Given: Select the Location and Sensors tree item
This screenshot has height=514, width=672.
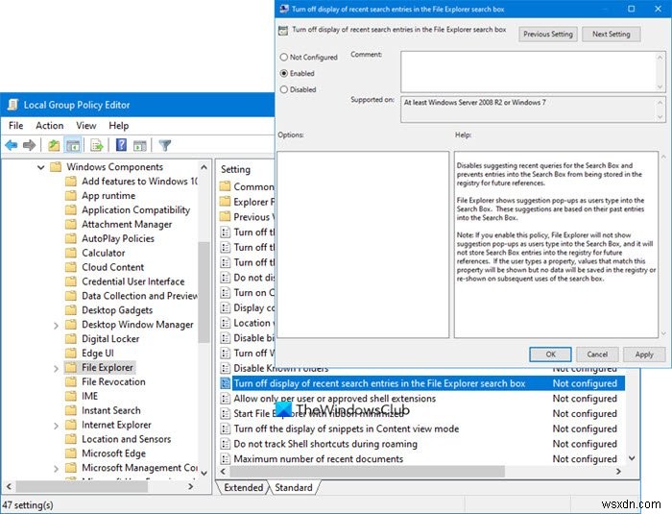Looking at the screenshot, I should point(127,439).
